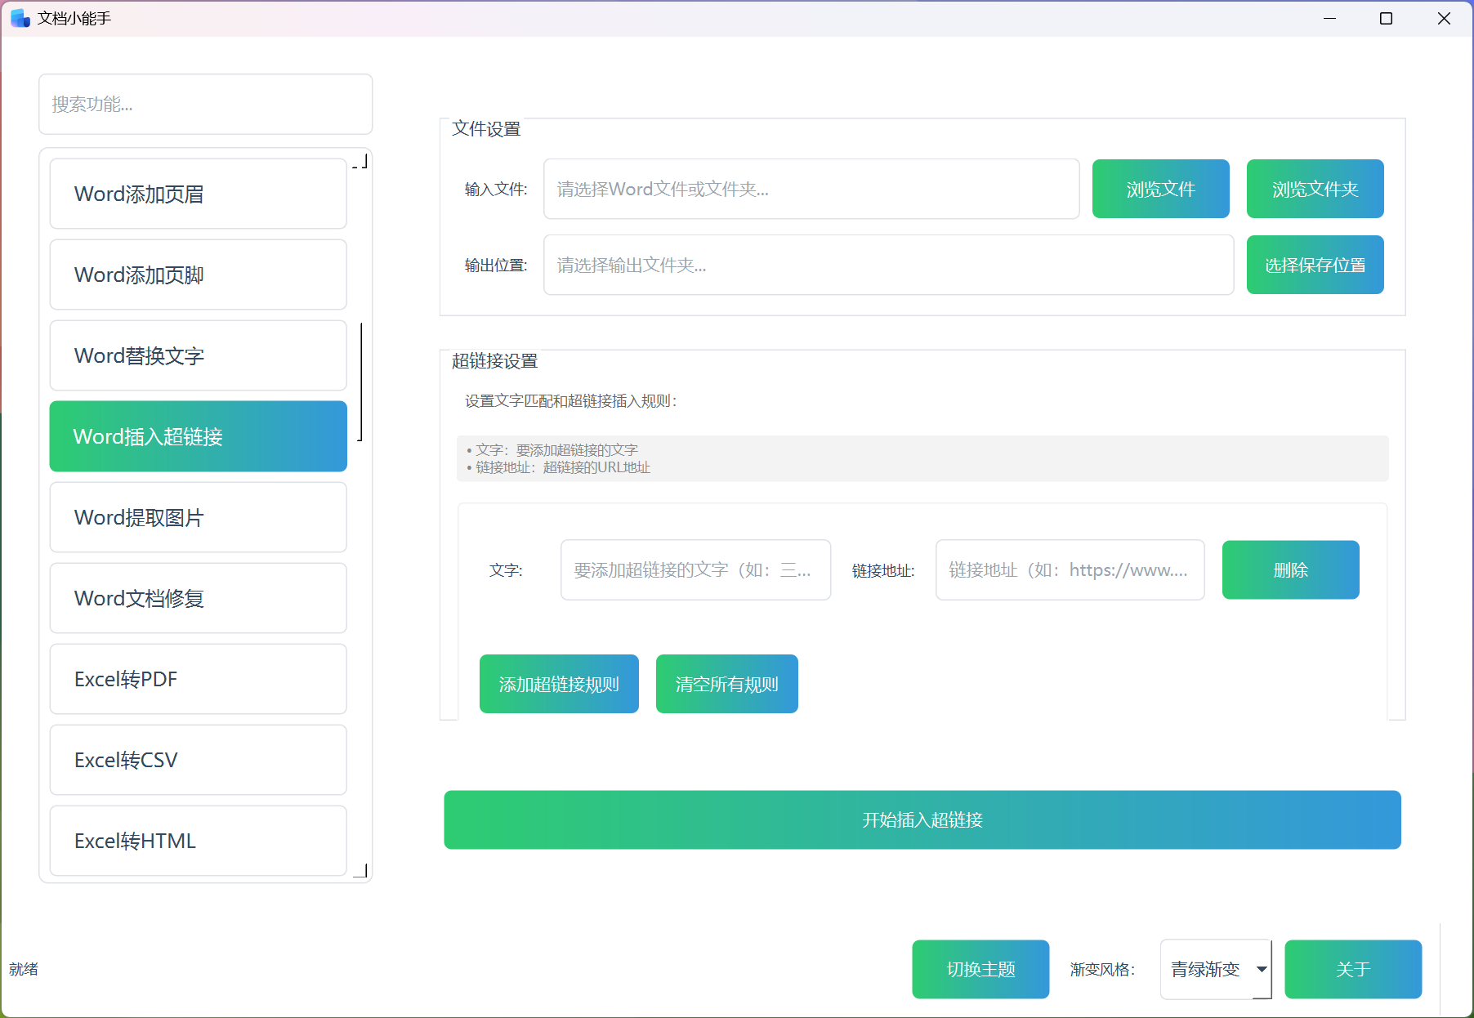Select Word提取图片 from the function list
Viewport: 1474px width, 1018px height.
(x=198, y=517)
